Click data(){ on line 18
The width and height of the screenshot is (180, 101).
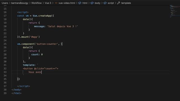28,19
